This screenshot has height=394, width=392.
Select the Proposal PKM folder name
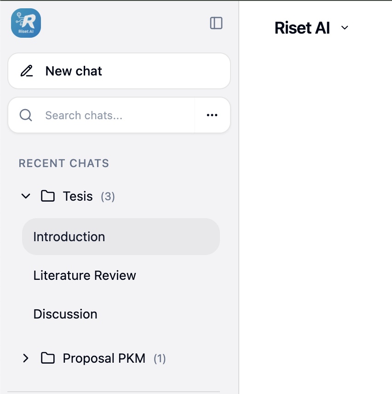point(104,358)
